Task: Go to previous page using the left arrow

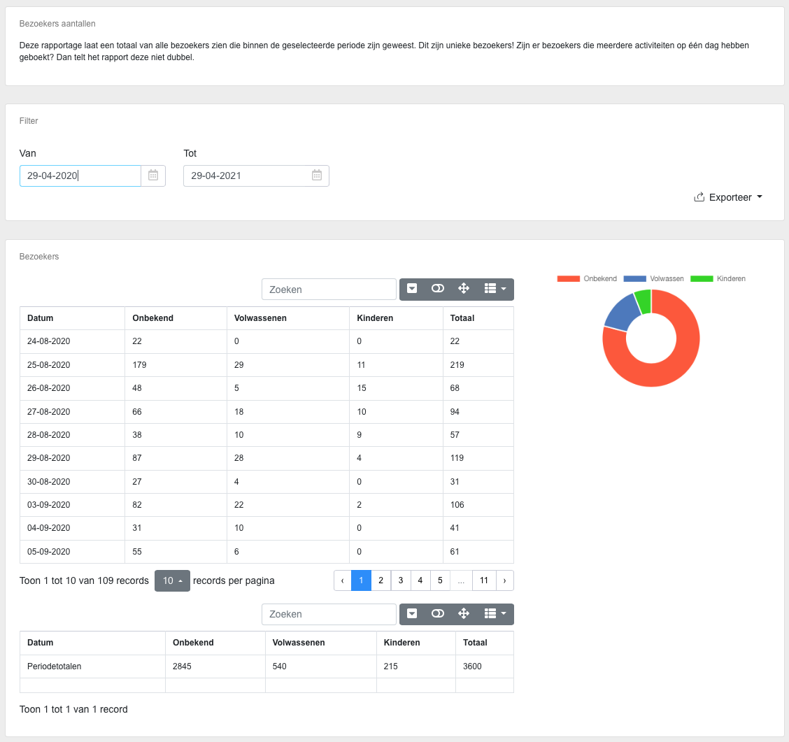Action: (x=342, y=580)
